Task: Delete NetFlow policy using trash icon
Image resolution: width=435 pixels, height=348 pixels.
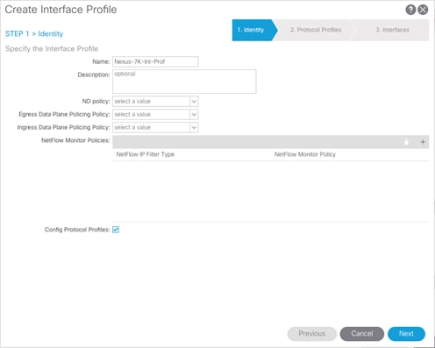Action: click(x=406, y=142)
